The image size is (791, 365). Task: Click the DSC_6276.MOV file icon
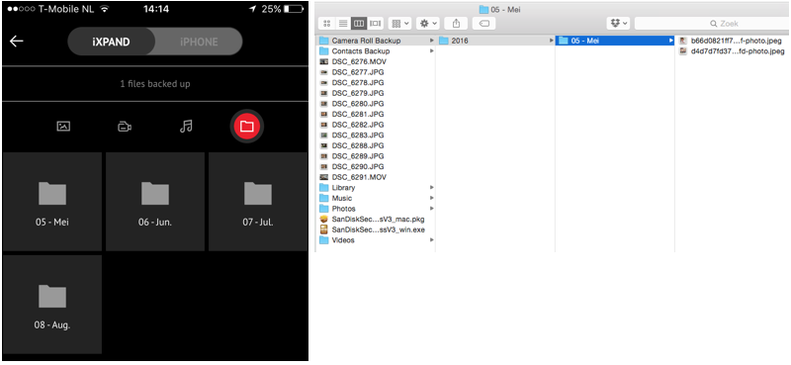[x=324, y=61]
